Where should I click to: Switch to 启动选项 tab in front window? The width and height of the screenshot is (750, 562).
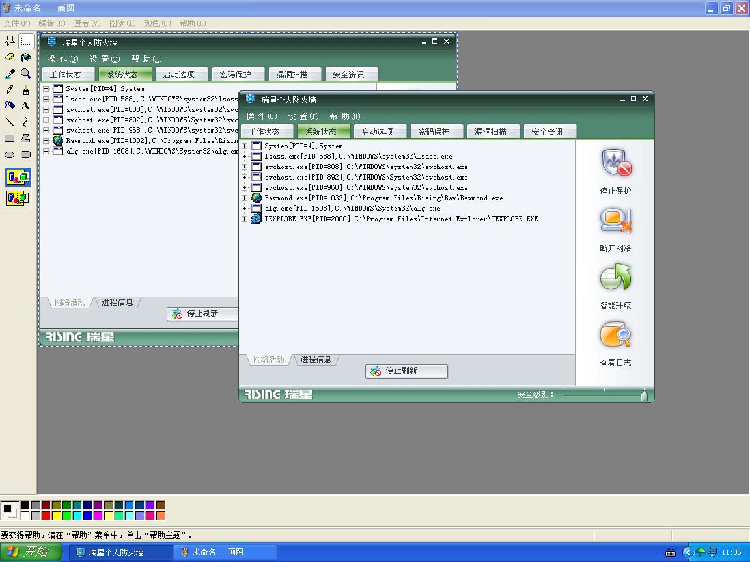pos(380,131)
